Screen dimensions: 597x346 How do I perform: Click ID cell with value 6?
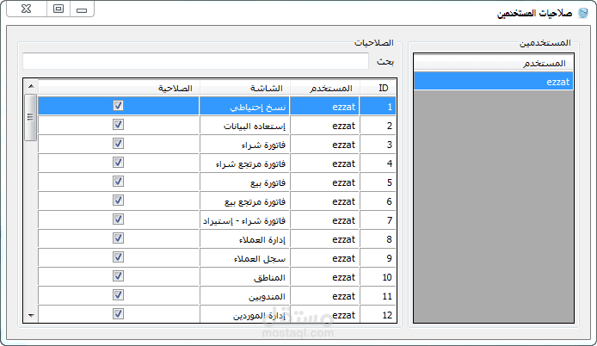click(379, 201)
